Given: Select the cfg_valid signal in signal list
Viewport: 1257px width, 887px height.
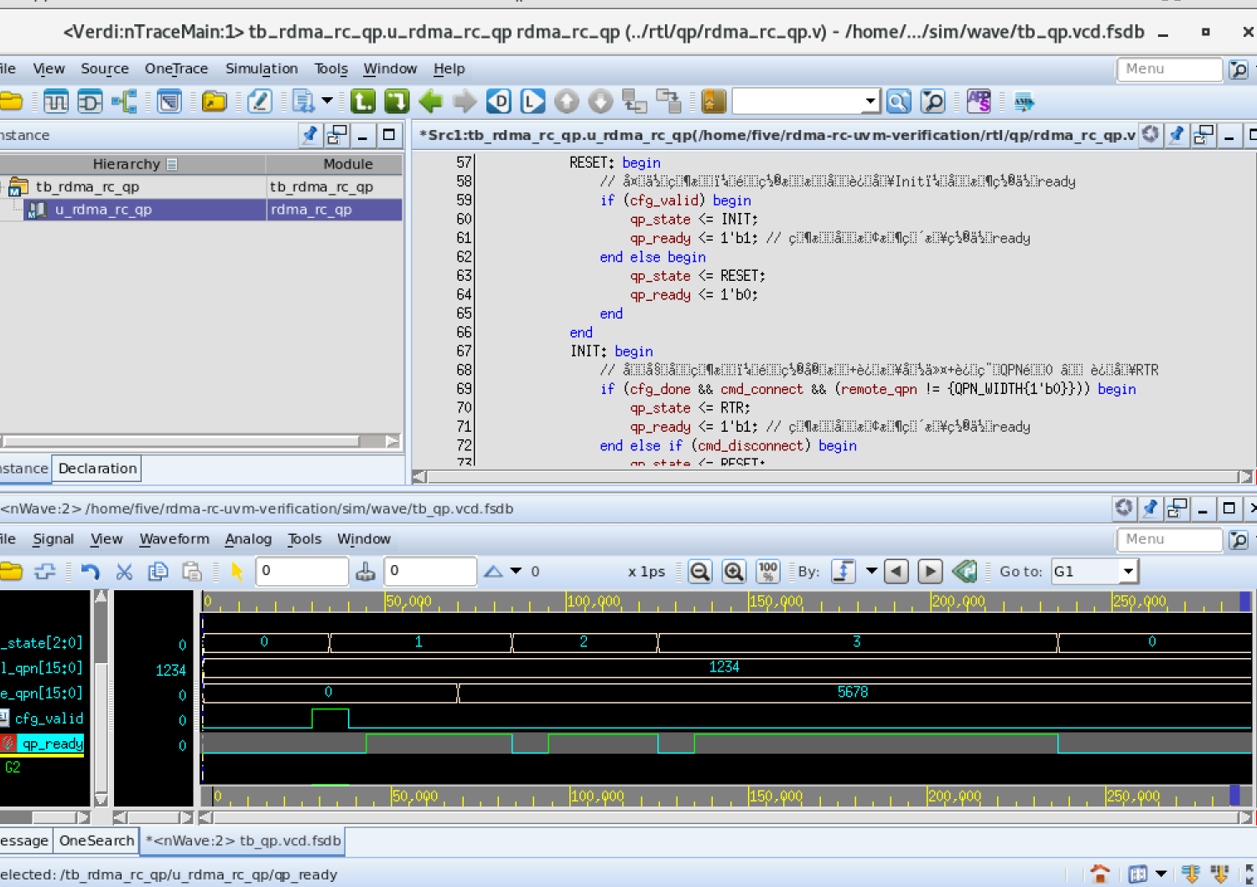Looking at the screenshot, I should [x=52, y=718].
